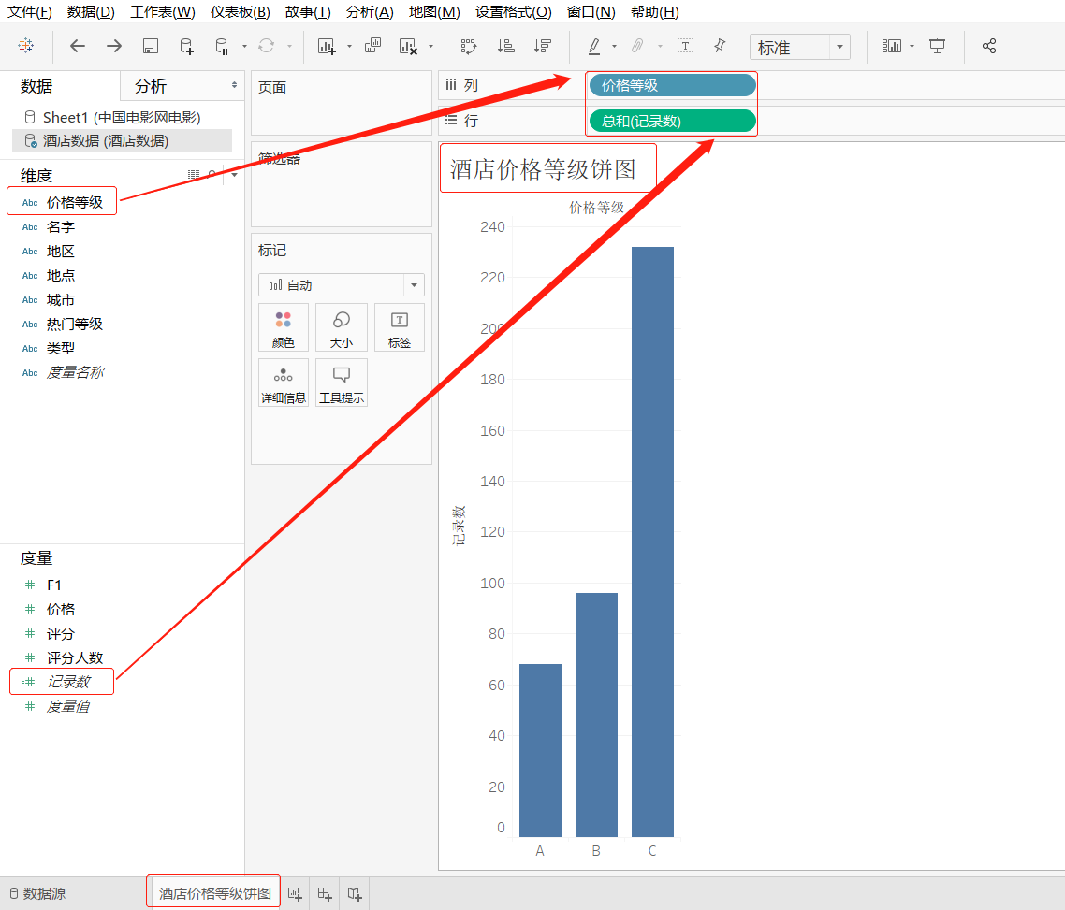Select the 酒店数据 data source
The image size is (1065, 910).
(x=123, y=140)
